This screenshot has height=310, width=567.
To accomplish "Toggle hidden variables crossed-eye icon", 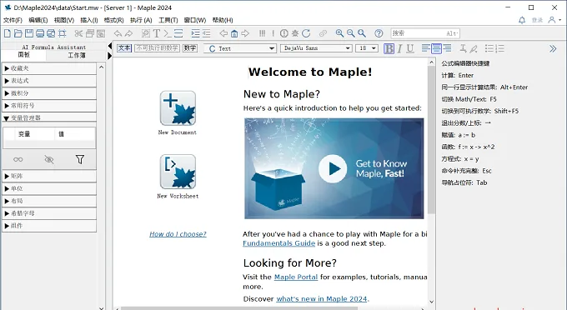I will tap(49, 159).
